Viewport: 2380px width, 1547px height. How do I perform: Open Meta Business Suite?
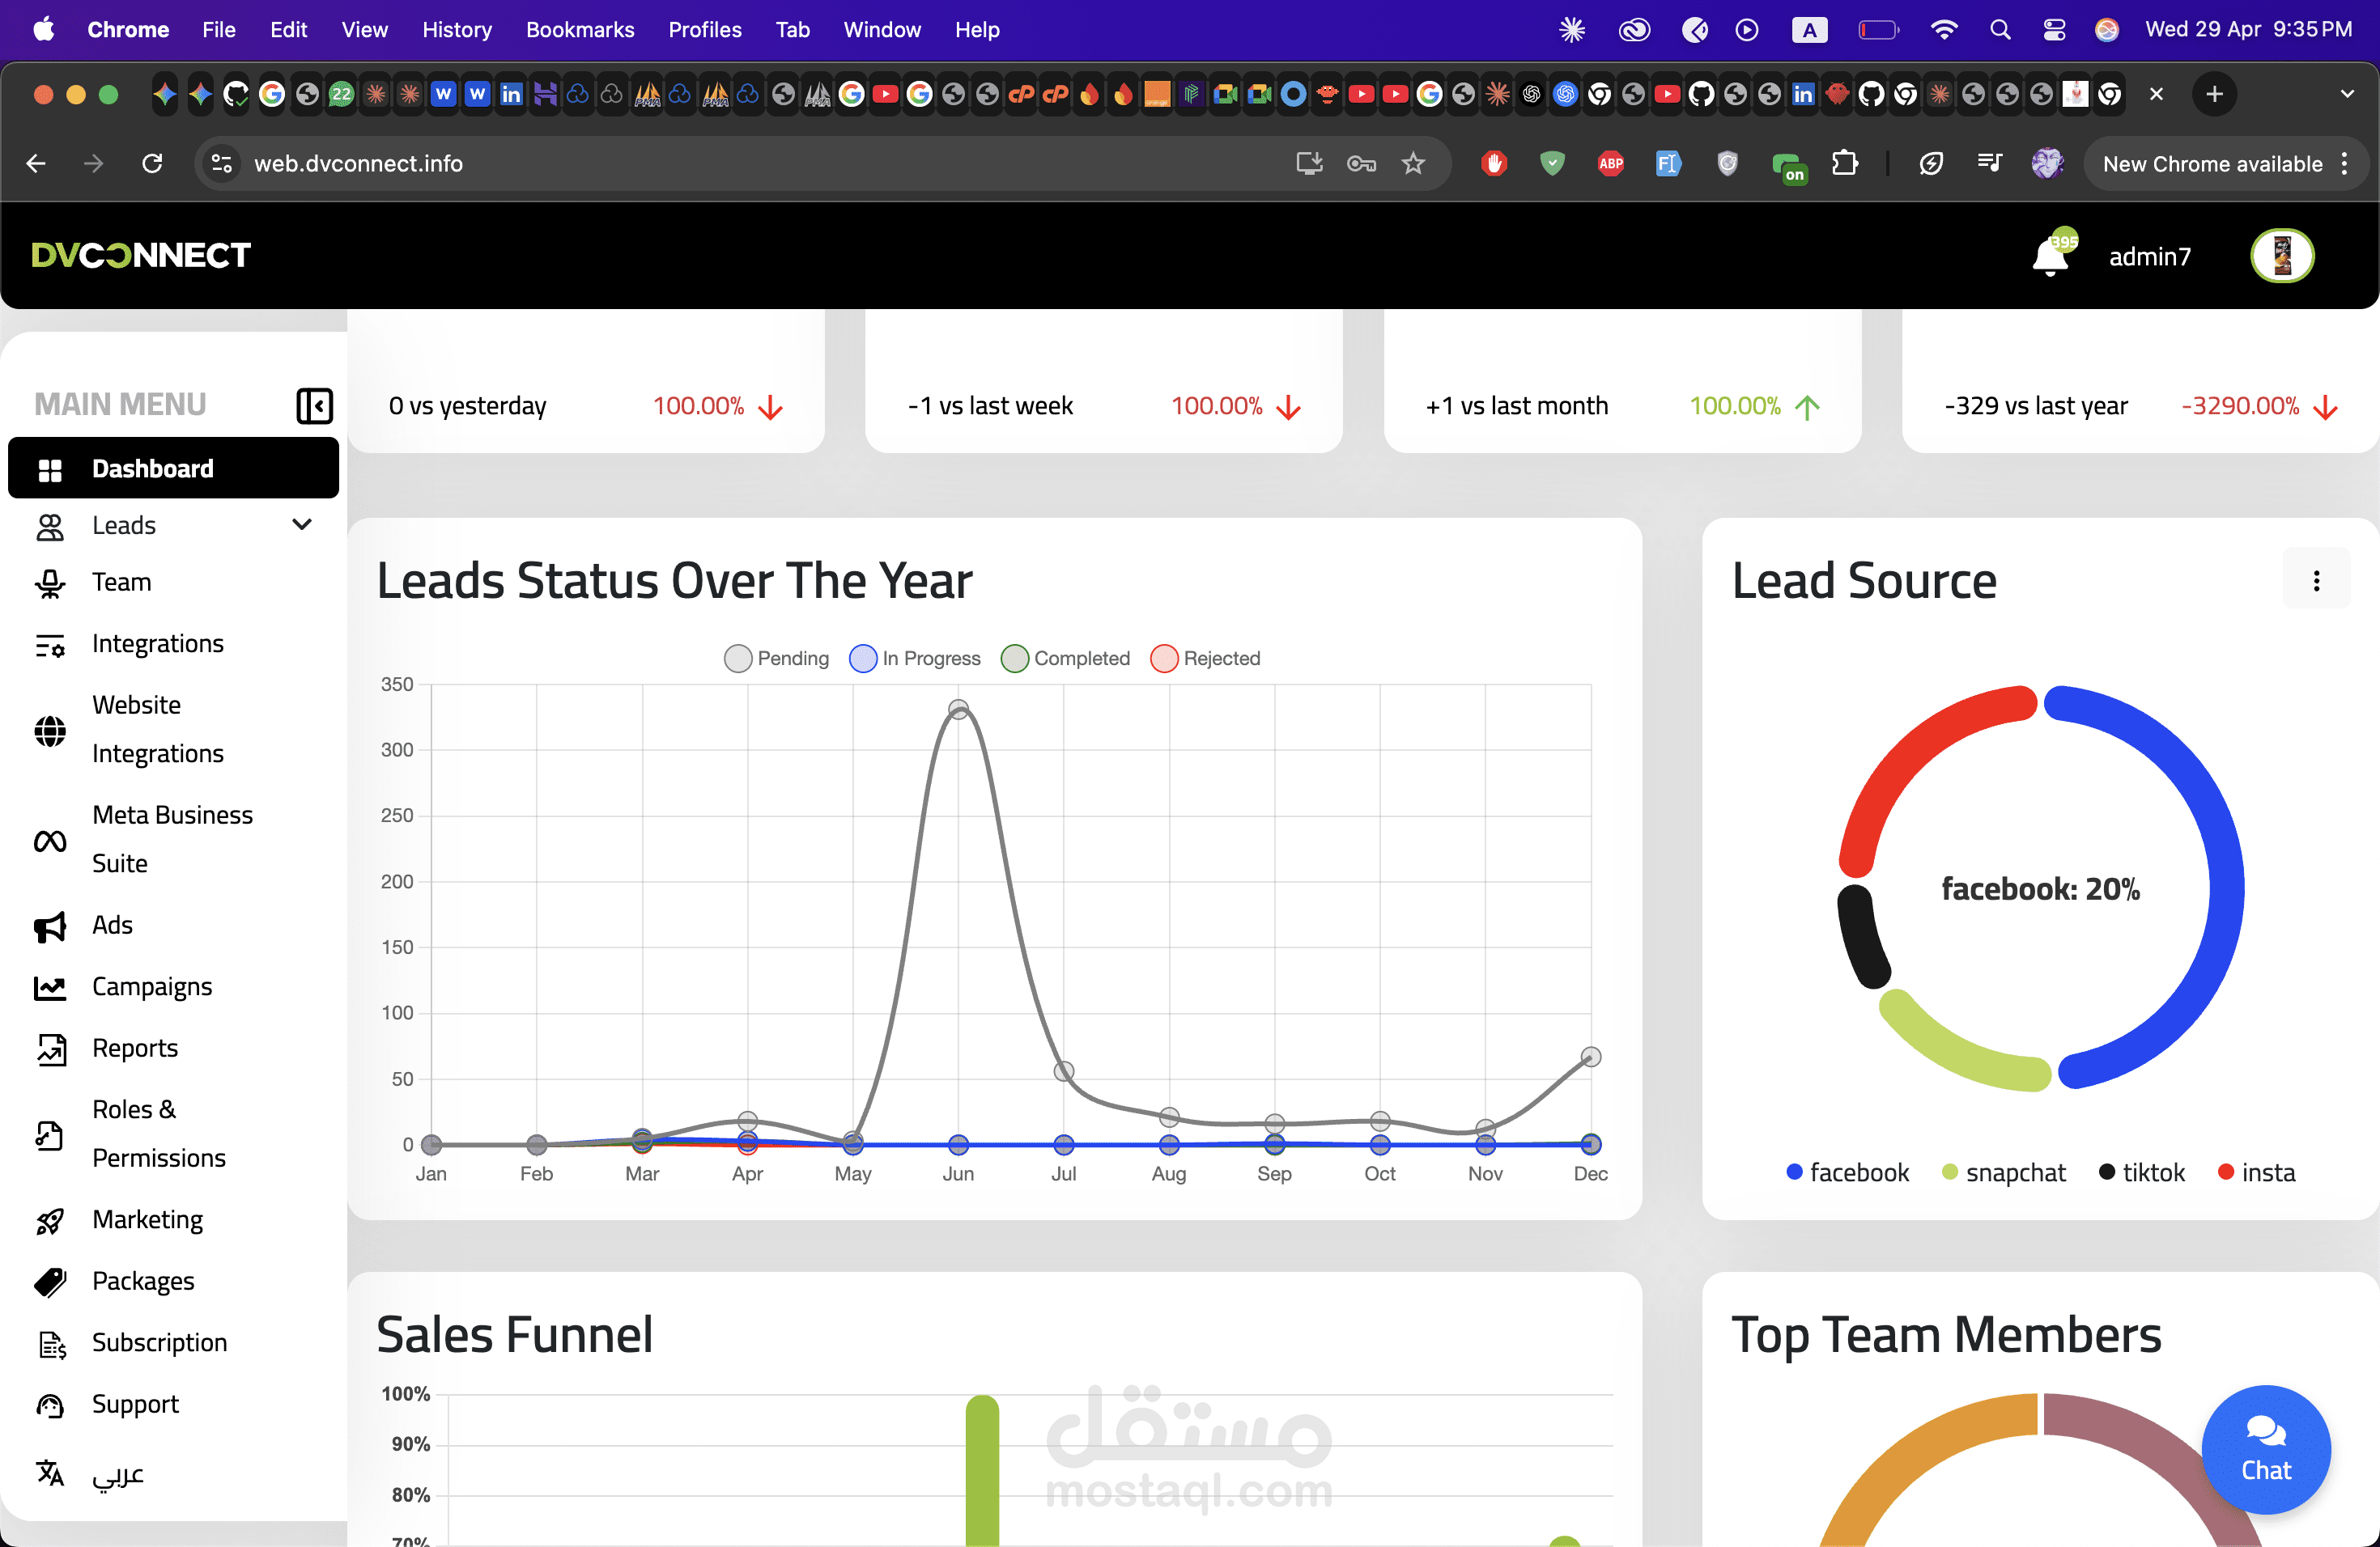[x=172, y=840]
